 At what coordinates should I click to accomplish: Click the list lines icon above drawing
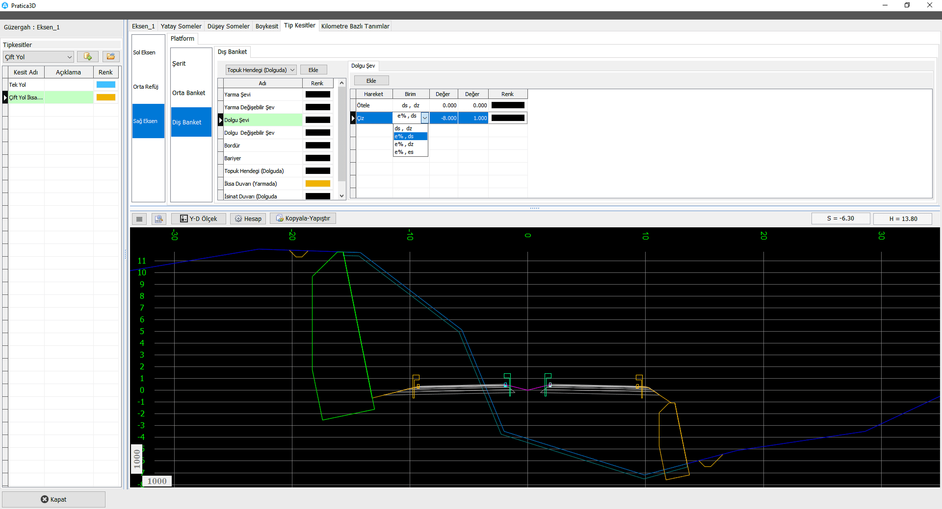[x=139, y=219]
